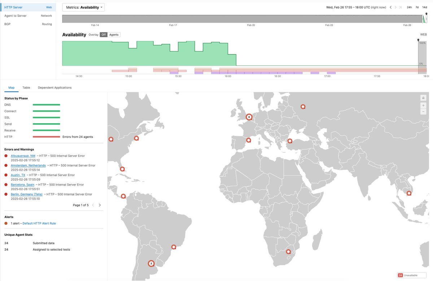Zoom in on the map with plus
The image size is (433, 281).
(423, 105)
